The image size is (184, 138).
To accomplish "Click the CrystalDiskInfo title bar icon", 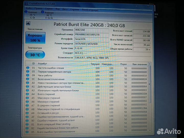I will tap(26, 3).
